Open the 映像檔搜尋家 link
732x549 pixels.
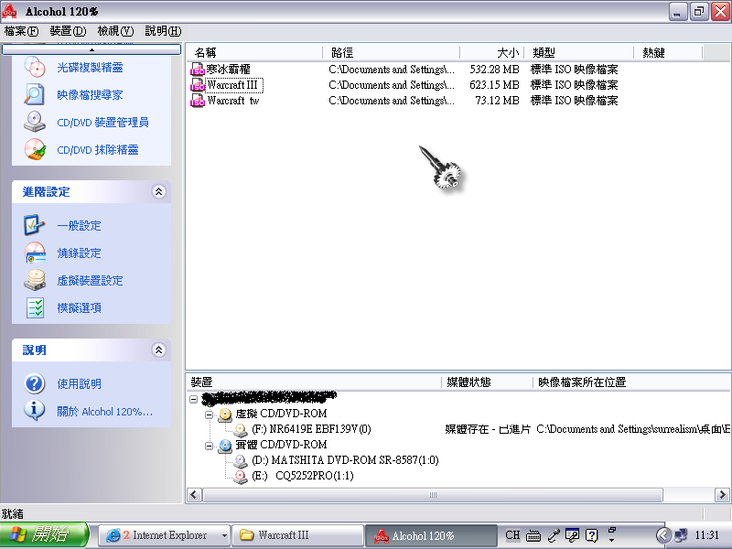coord(90,95)
